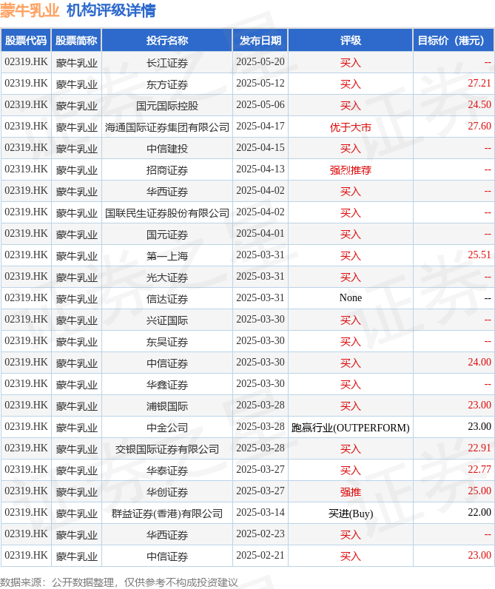The image size is (495, 589).
Task: Select the 华泰证券 cell
Action: pyautogui.click(x=167, y=471)
